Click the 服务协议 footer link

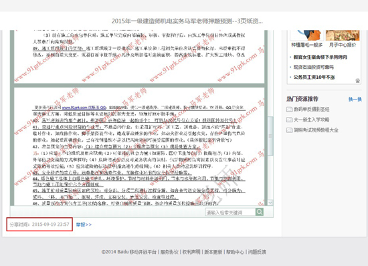pos(169,252)
